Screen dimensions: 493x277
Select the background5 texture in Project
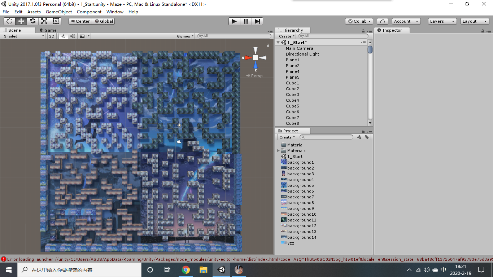click(300, 185)
